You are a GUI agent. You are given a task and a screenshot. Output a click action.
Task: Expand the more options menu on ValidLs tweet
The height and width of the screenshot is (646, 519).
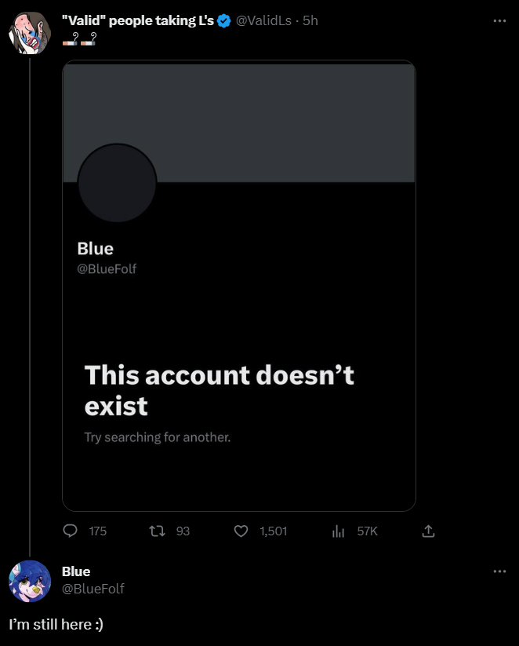499,20
